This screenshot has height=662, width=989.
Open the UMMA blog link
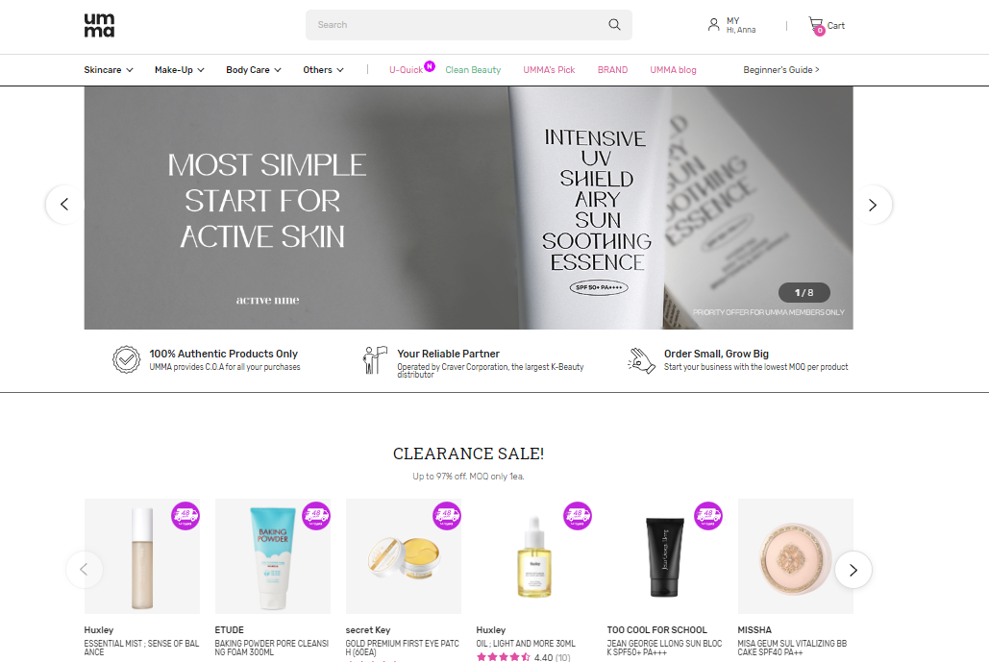(x=673, y=70)
